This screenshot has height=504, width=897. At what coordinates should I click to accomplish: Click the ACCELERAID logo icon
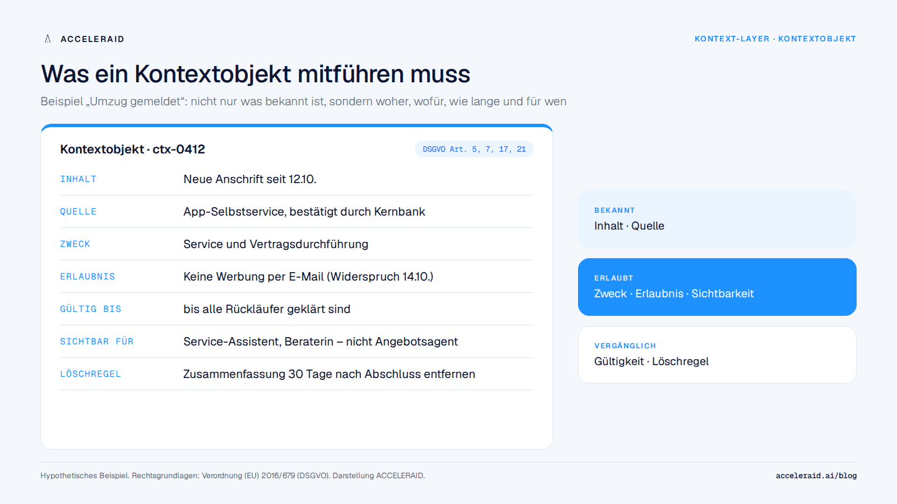[x=48, y=39]
